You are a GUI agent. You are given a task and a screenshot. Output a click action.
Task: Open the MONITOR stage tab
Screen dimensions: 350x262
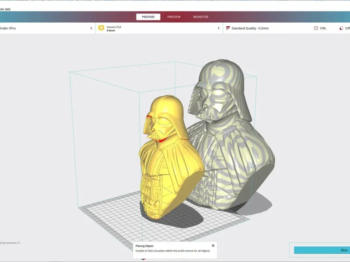[201, 17]
